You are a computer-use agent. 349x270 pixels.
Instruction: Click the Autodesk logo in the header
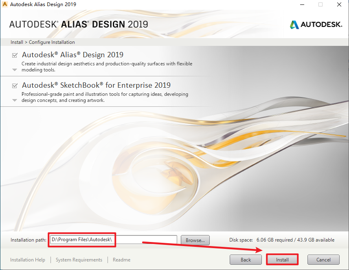(316, 25)
